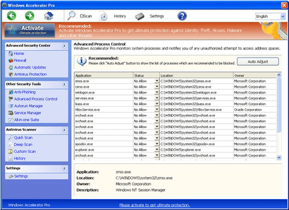289x210 pixels.
Task: Open the home house icon in toolbar
Action: pos(49,16)
